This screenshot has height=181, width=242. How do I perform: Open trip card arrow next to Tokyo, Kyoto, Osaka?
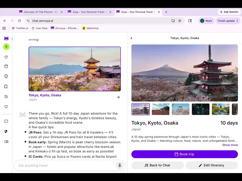118,97
